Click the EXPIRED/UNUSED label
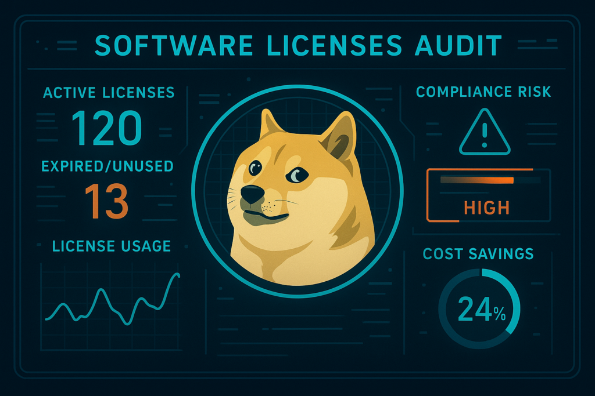This screenshot has width=595, height=396. pyautogui.click(x=107, y=166)
